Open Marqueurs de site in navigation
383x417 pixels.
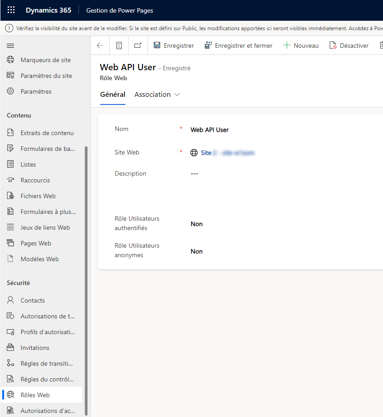pyautogui.click(x=41, y=60)
